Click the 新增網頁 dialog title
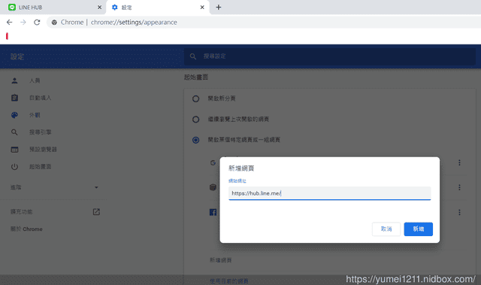481x285 pixels. pyautogui.click(x=241, y=168)
